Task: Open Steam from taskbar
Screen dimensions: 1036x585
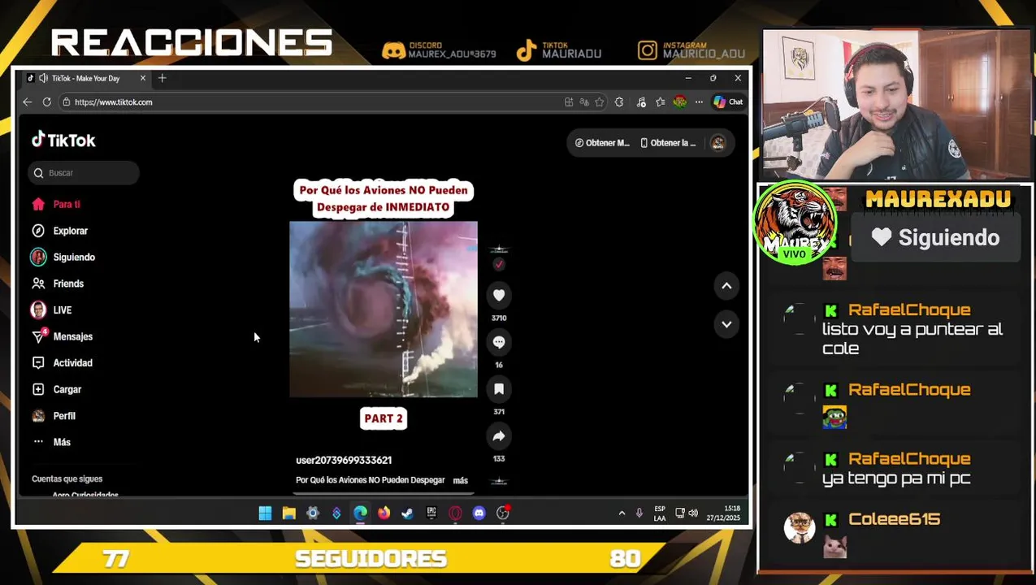Action: (407, 513)
